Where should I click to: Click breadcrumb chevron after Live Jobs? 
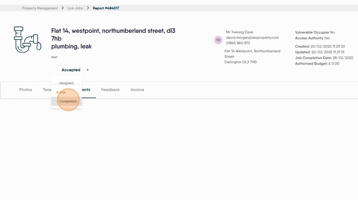pyautogui.click(x=88, y=8)
